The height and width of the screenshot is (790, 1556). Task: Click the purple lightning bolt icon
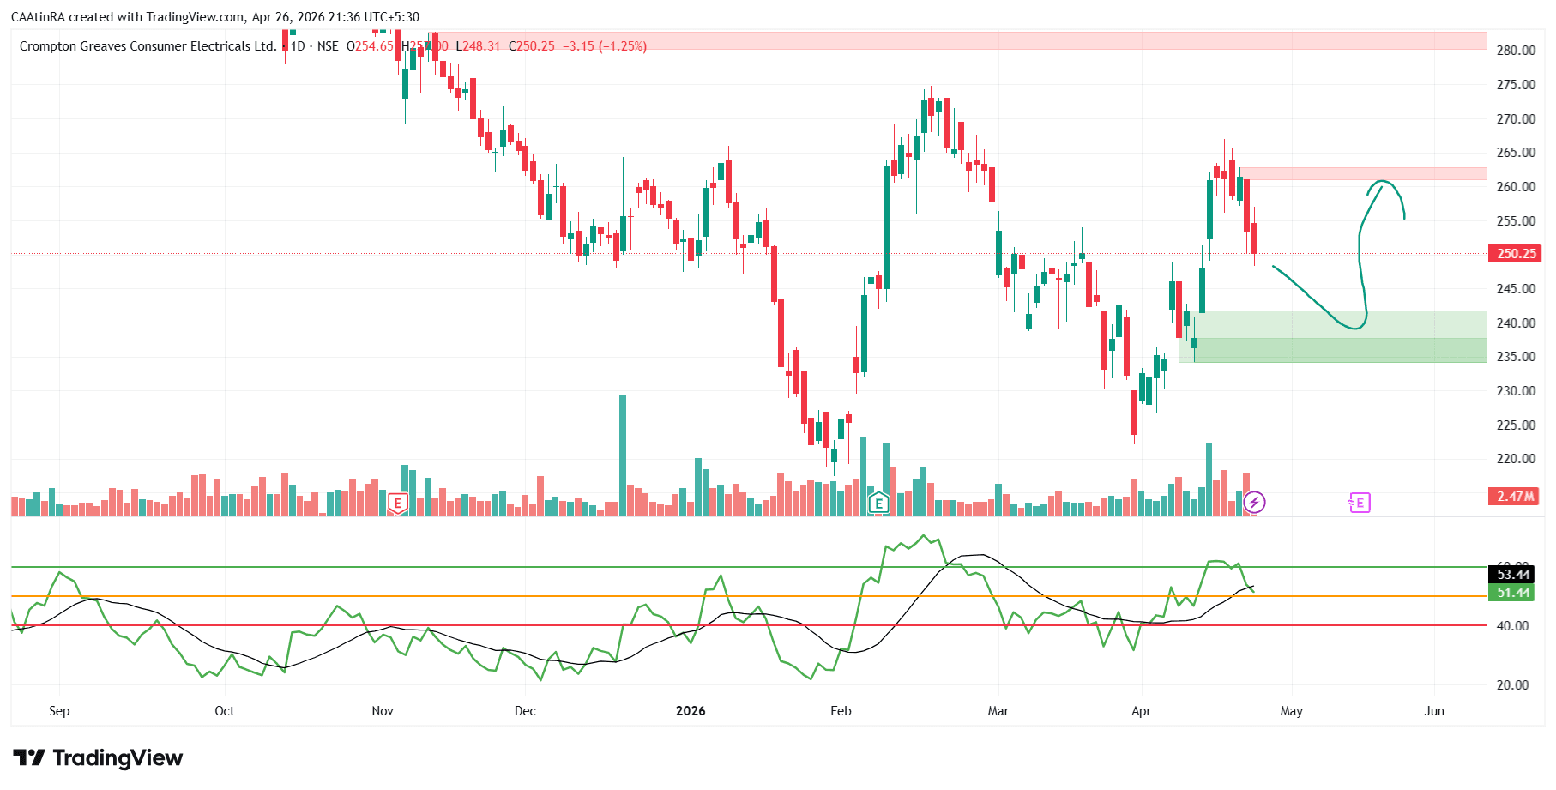1254,502
